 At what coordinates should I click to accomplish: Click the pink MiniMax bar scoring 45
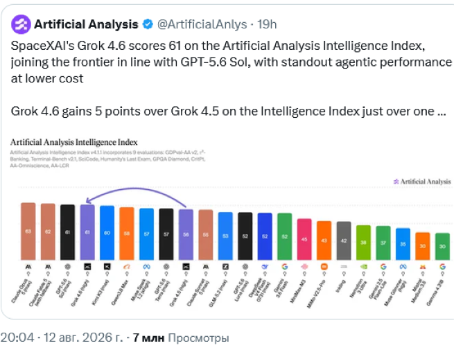pyautogui.click(x=304, y=239)
